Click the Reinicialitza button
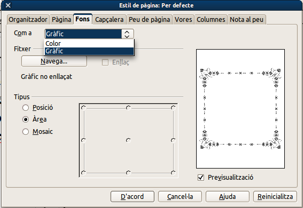The width and height of the screenshot is (303, 208). point(275,197)
